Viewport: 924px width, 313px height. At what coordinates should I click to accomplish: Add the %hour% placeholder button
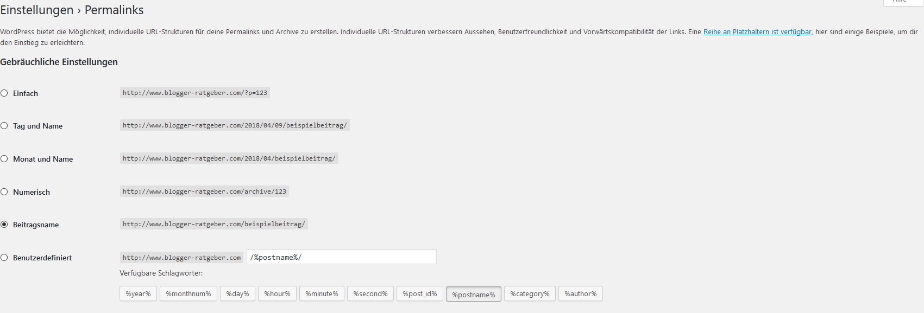pyautogui.click(x=277, y=293)
